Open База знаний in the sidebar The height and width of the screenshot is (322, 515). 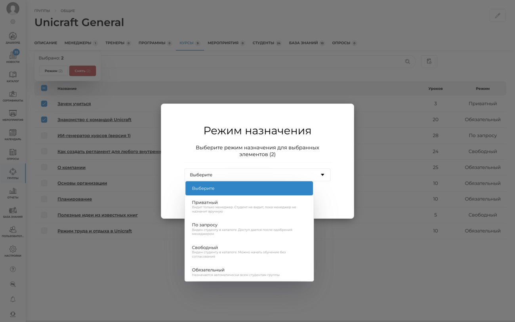coord(13,212)
